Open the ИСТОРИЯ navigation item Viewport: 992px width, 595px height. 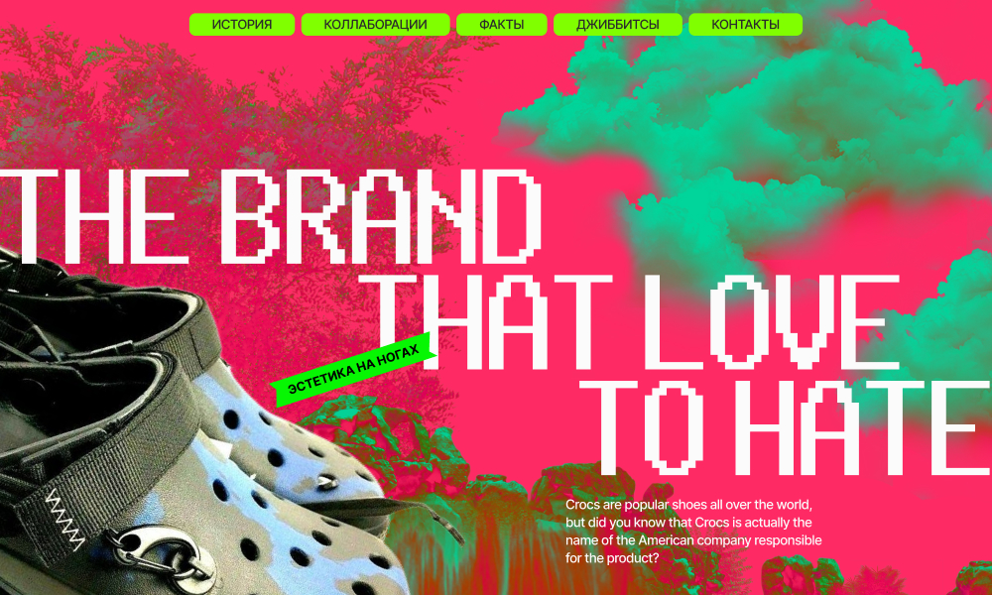point(242,25)
